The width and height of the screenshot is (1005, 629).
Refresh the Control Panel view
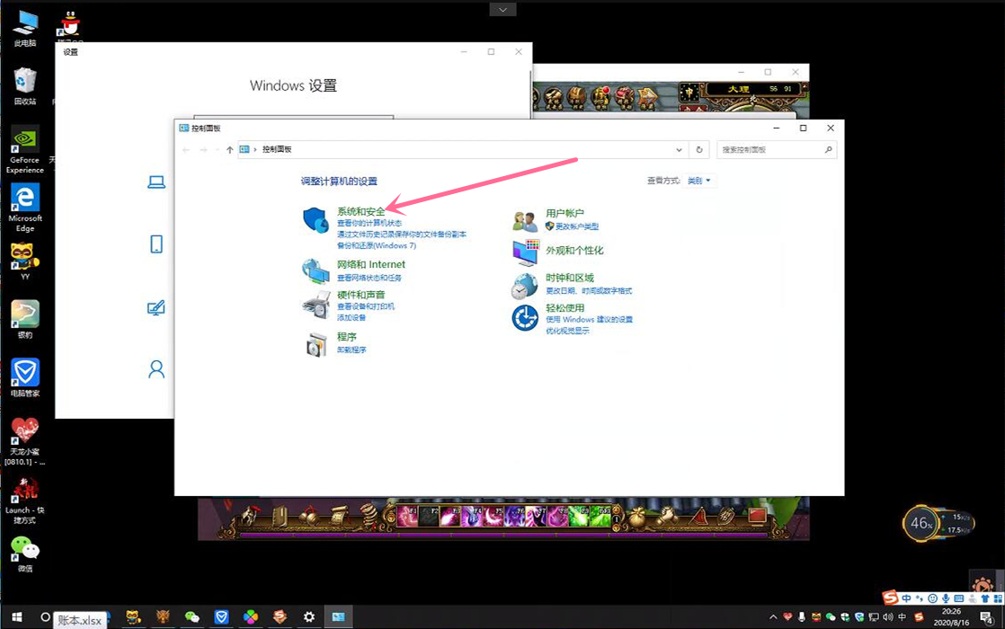click(699, 150)
